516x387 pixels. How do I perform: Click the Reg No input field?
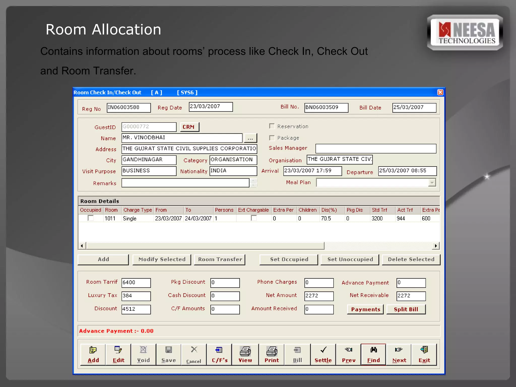click(129, 108)
